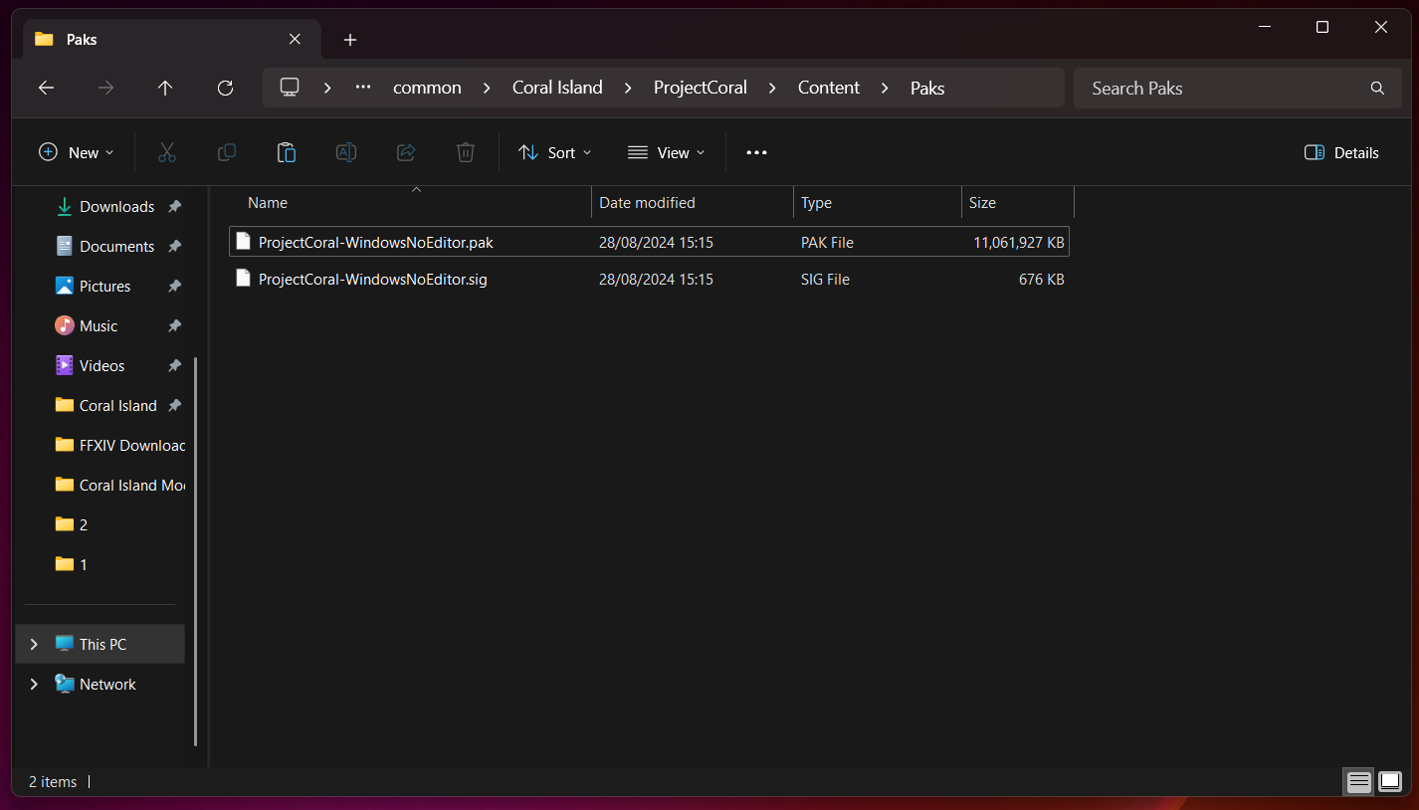
Task: Navigate to ProjectCoral breadcrumb
Action: (x=700, y=88)
